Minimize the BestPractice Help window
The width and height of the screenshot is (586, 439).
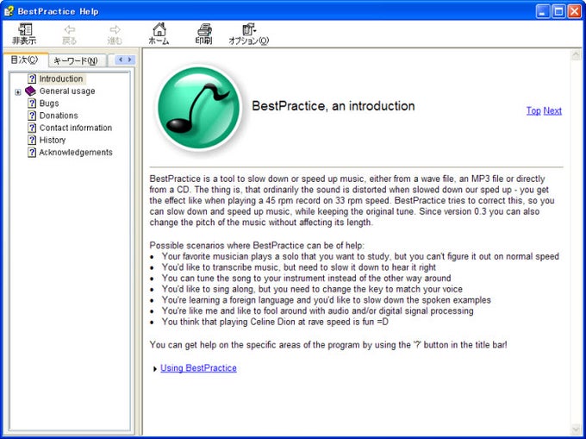coord(543,11)
